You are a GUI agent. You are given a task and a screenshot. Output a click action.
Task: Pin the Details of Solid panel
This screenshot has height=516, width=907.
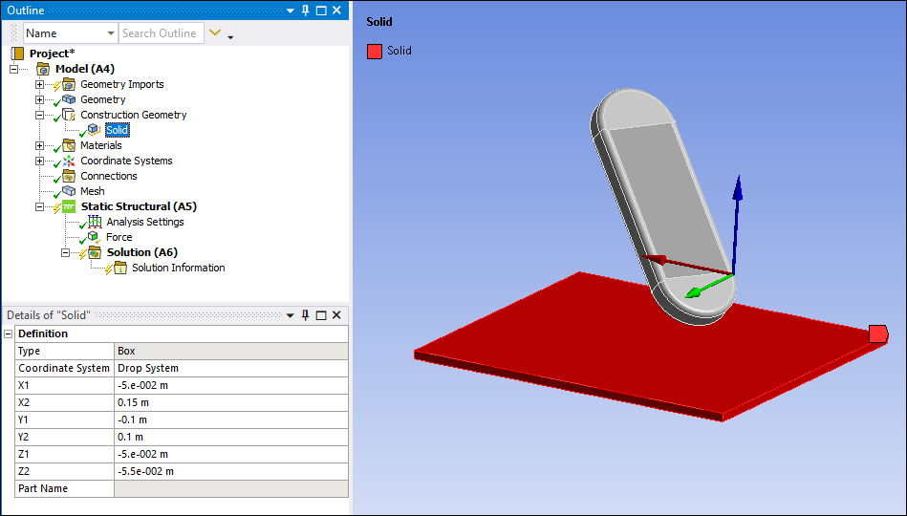(x=306, y=315)
